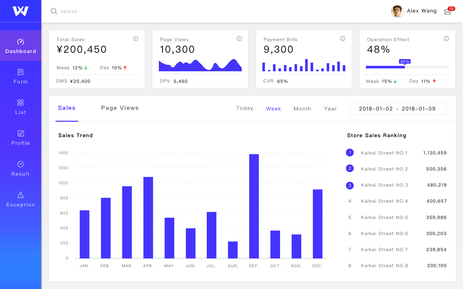Click the W logo in sidebar

tap(21, 11)
